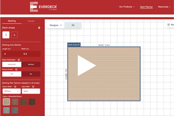Switch to the Decking tab
The width and height of the screenshot is (174, 116).
pos(12,21)
